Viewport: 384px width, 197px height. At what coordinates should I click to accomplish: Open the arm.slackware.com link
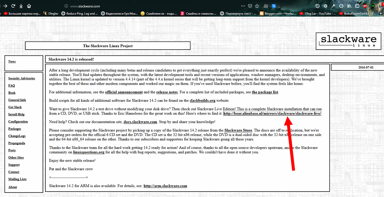165,186
